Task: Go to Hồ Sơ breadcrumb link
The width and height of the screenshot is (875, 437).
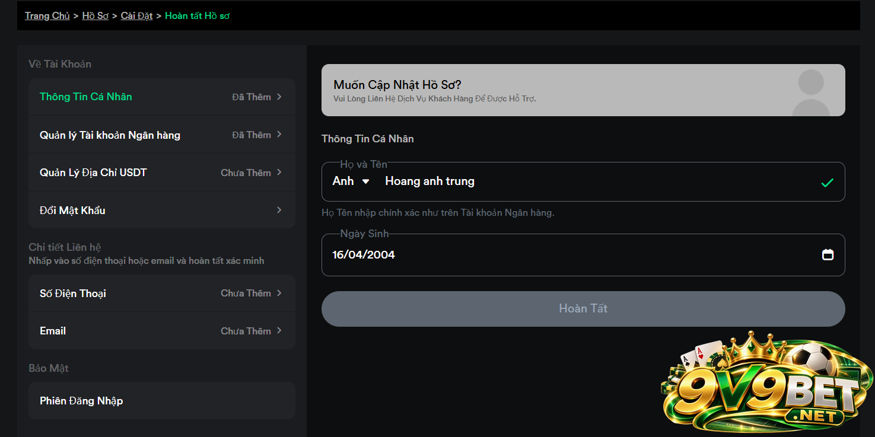Action: [96, 16]
